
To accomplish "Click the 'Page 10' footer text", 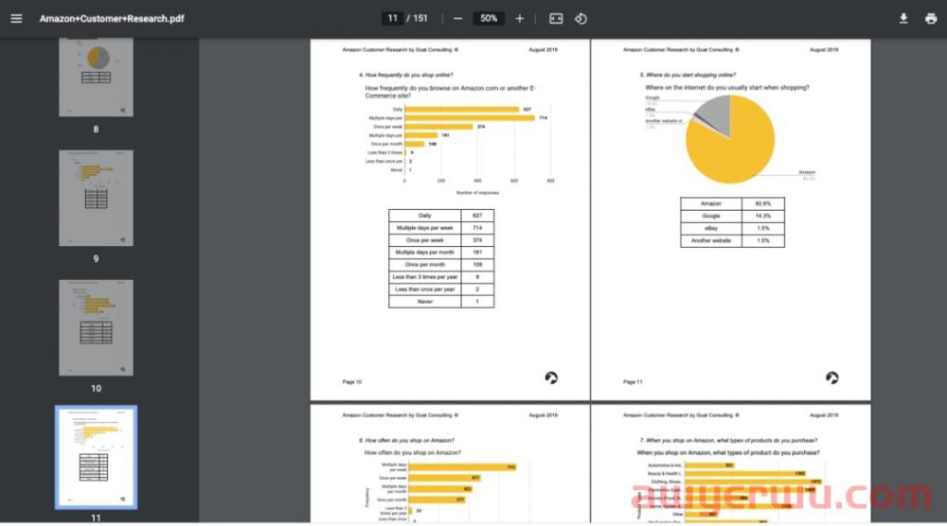I will click(x=352, y=382).
